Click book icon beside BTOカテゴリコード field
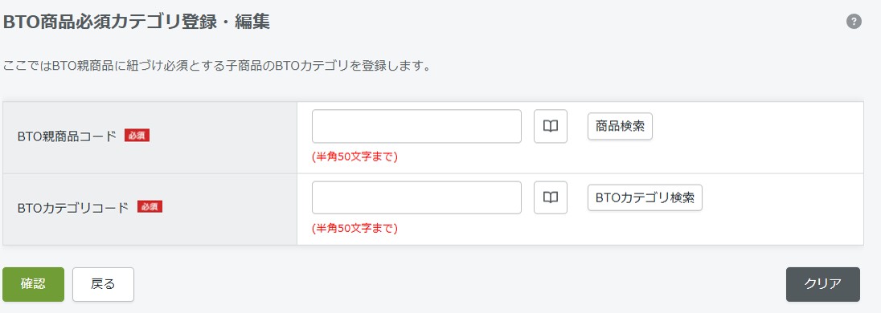The height and width of the screenshot is (313, 881). [x=551, y=197]
